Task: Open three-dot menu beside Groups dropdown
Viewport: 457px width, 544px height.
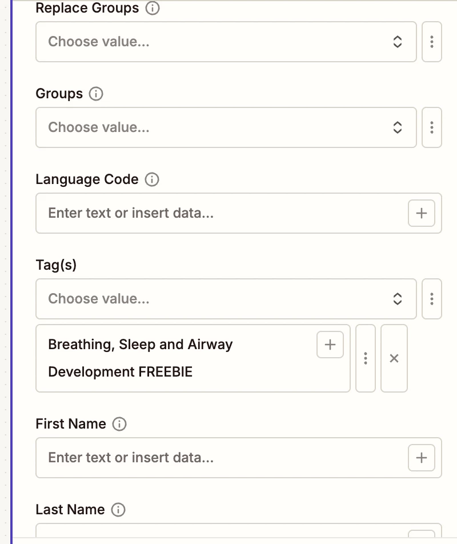Action: coord(432,127)
